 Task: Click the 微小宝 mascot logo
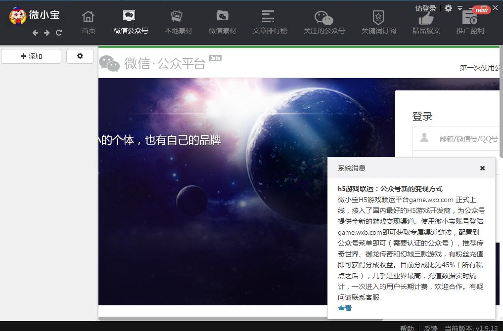point(17,16)
